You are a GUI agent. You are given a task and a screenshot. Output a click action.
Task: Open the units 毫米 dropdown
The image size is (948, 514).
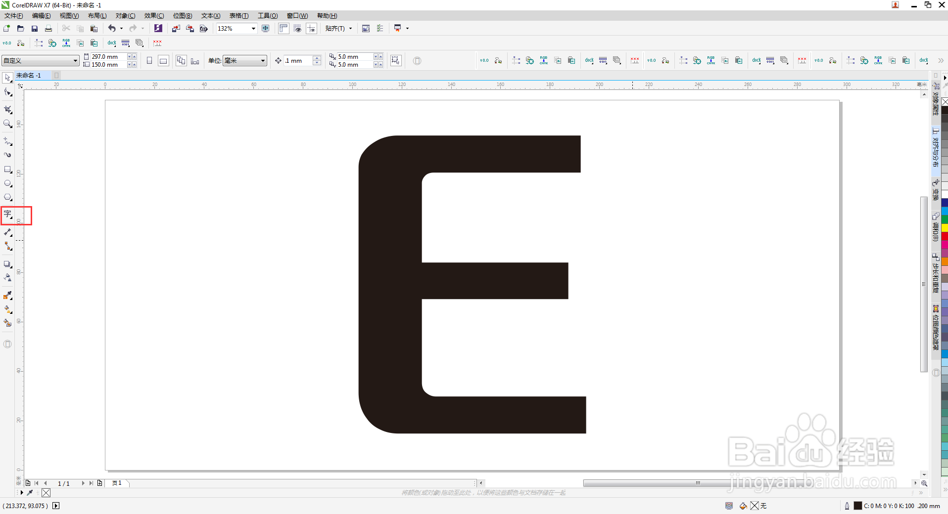pyautogui.click(x=263, y=61)
